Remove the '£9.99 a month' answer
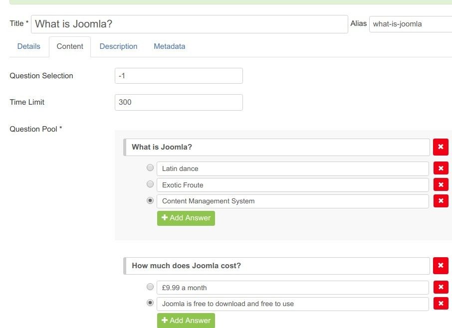The width and height of the screenshot is (452, 328). 441,287
